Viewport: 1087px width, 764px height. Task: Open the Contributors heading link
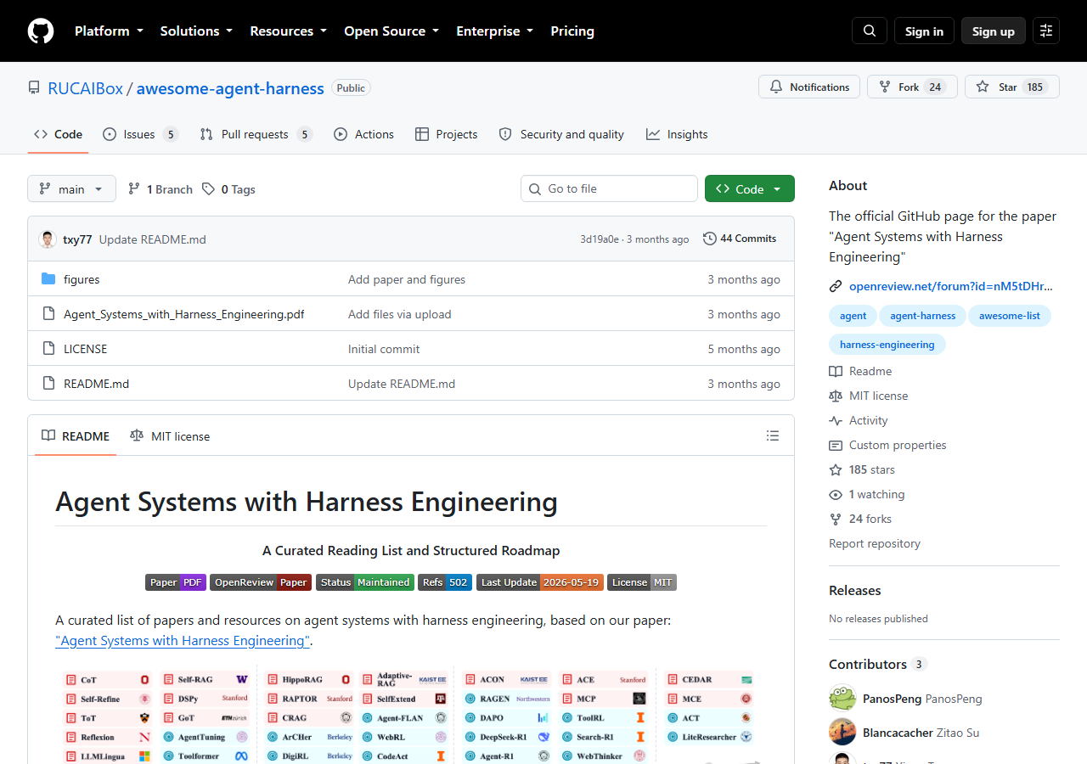pyautogui.click(x=877, y=664)
